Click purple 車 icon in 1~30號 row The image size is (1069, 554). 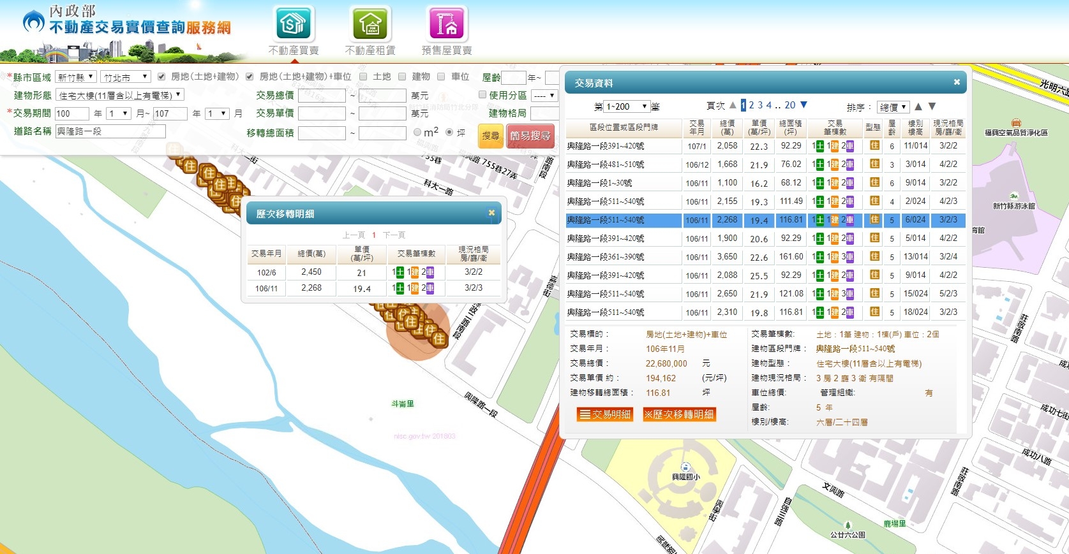(849, 183)
